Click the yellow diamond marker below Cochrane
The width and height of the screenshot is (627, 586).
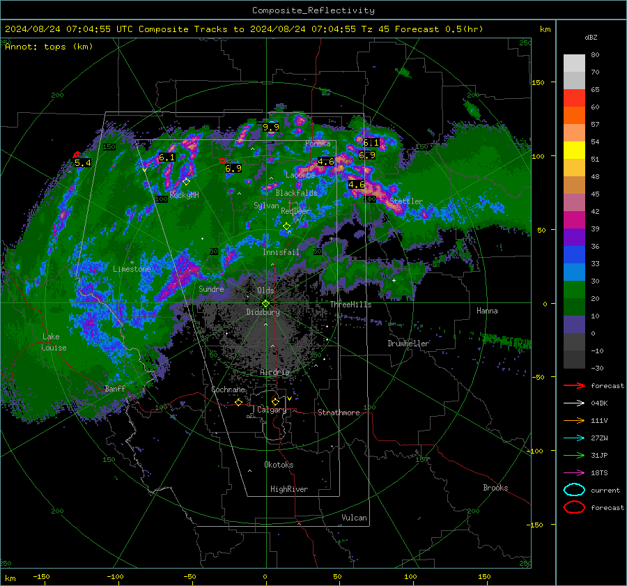click(238, 403)
